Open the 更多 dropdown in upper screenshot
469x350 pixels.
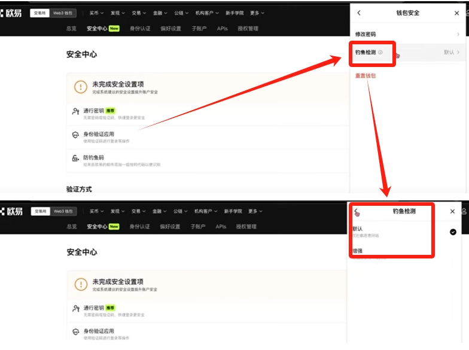pos(257,13)
